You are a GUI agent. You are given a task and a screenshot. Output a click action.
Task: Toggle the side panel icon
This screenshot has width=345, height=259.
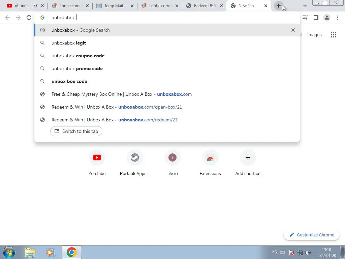click(316, 18)
